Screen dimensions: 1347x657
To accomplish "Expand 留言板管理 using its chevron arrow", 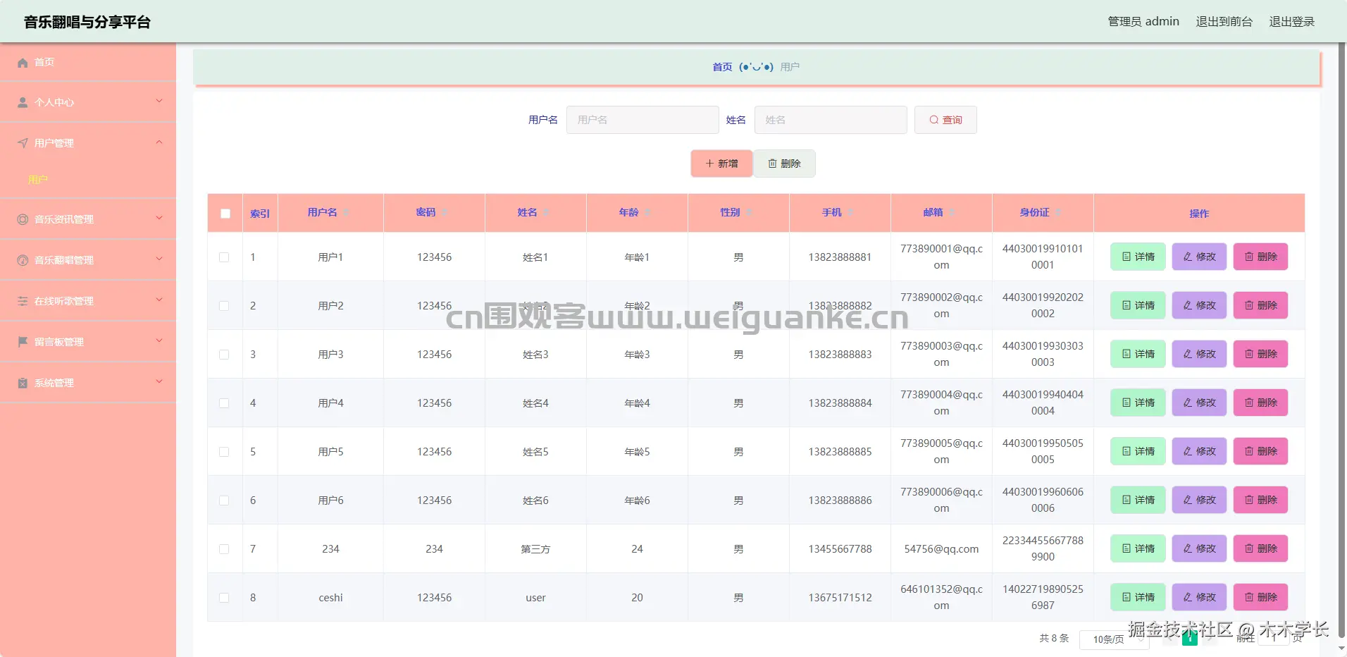I will pos(159,341).
